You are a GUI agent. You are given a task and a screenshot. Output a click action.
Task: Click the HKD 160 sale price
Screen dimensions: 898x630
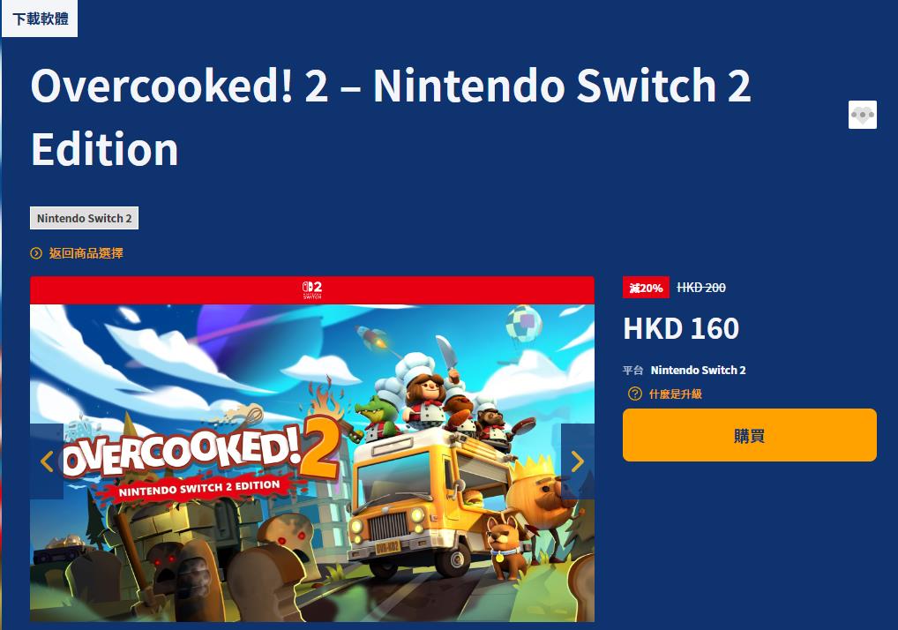681,328
